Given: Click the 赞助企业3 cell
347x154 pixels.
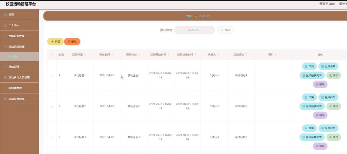Looking at the screenshot, I should [x=134, y=137].
